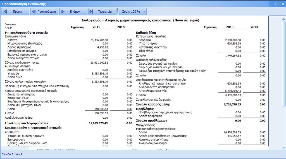Click the right Σημείωση column header
The height and width of the screenshot is (159, 286).
click(x=210, y=27)
